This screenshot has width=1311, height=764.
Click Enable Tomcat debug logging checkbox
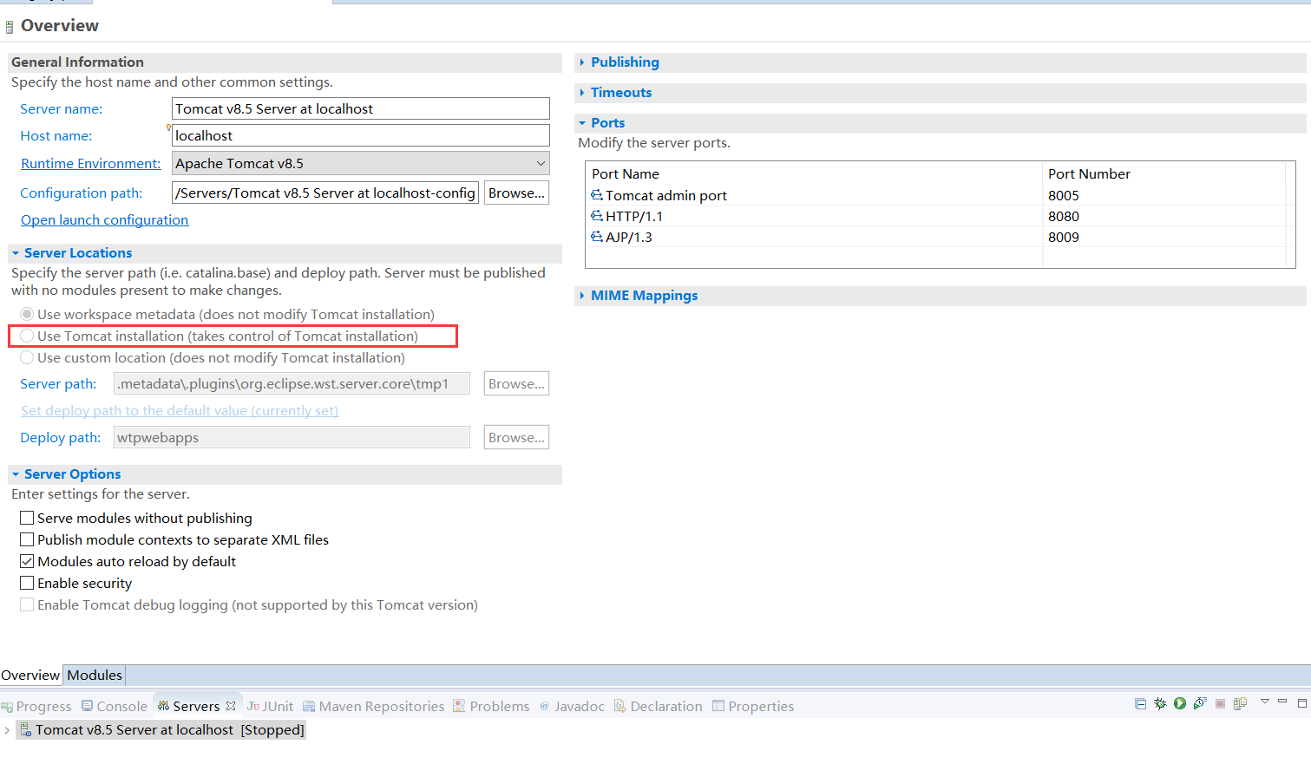[x=27, y=604]
